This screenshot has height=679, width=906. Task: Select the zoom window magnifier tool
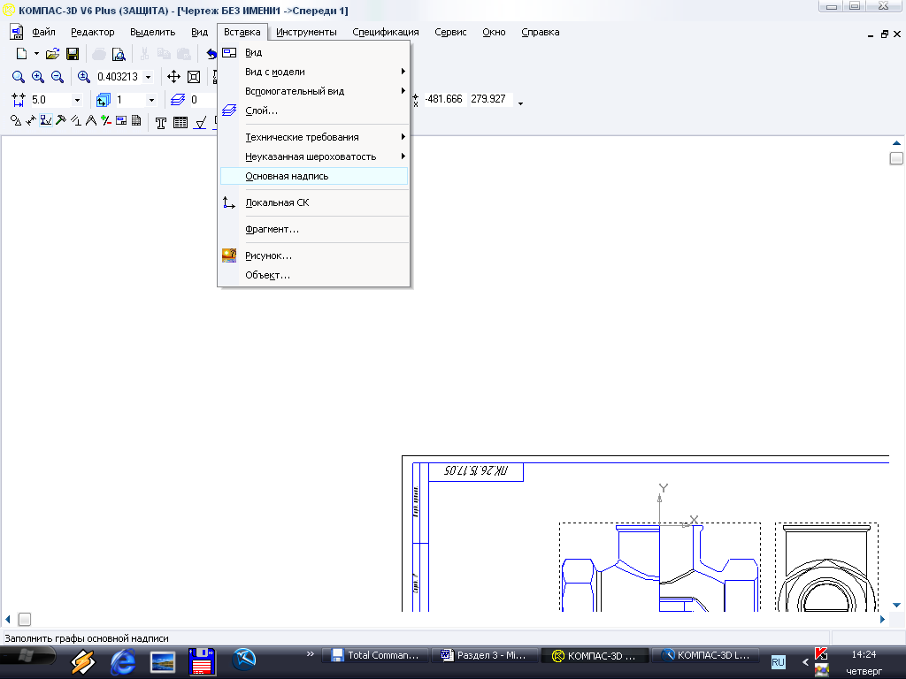tap(18, 77)
